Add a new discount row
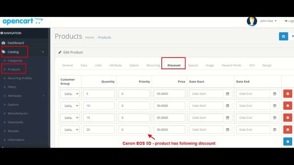The width and height of the screenshot is (294, 165). point(288,142)
